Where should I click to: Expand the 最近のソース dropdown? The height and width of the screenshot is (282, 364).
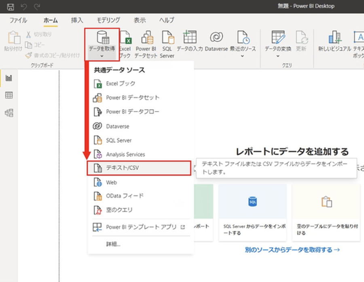(243, 56)
